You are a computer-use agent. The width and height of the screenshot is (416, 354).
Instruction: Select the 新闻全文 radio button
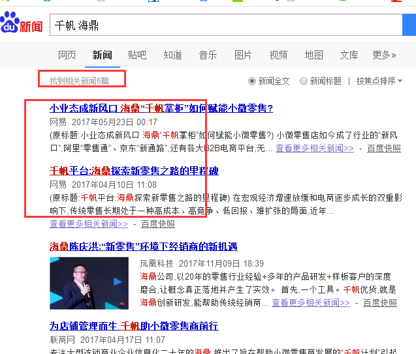tap(252, 81)
